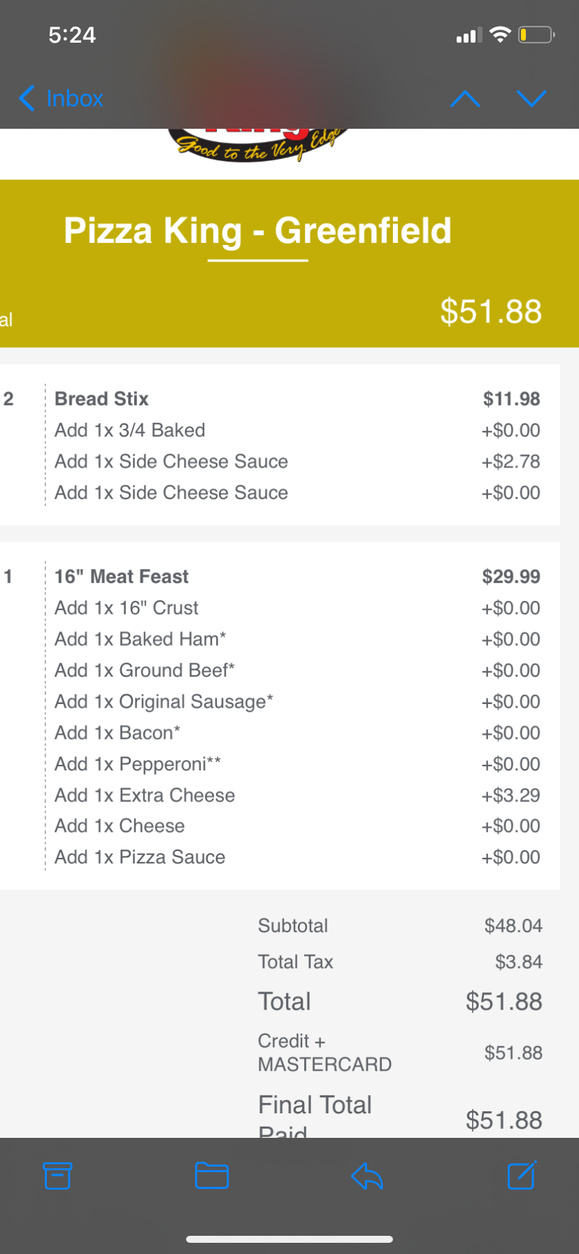Screen dimensions: 579x1254
Task: Tap the Add 1x Extra Cheese line
Action: coord(145,795)
